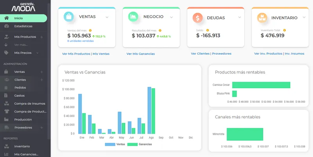313x157 pixels.
Task: Click the 192,9 % growth indicator
Action: pyautogui.click(x=99, y=36)
